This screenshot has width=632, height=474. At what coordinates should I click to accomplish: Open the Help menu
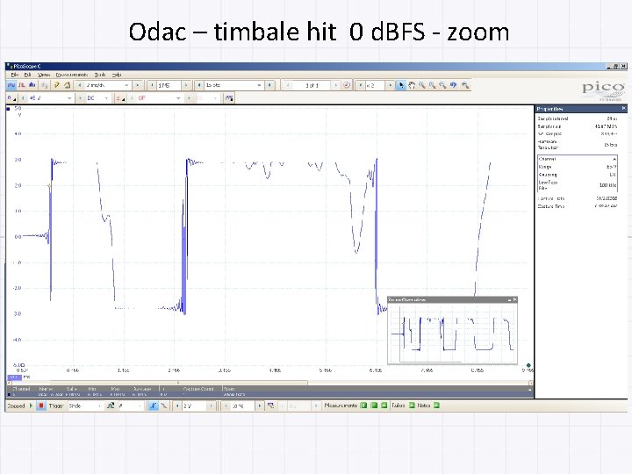coord(117,75)
